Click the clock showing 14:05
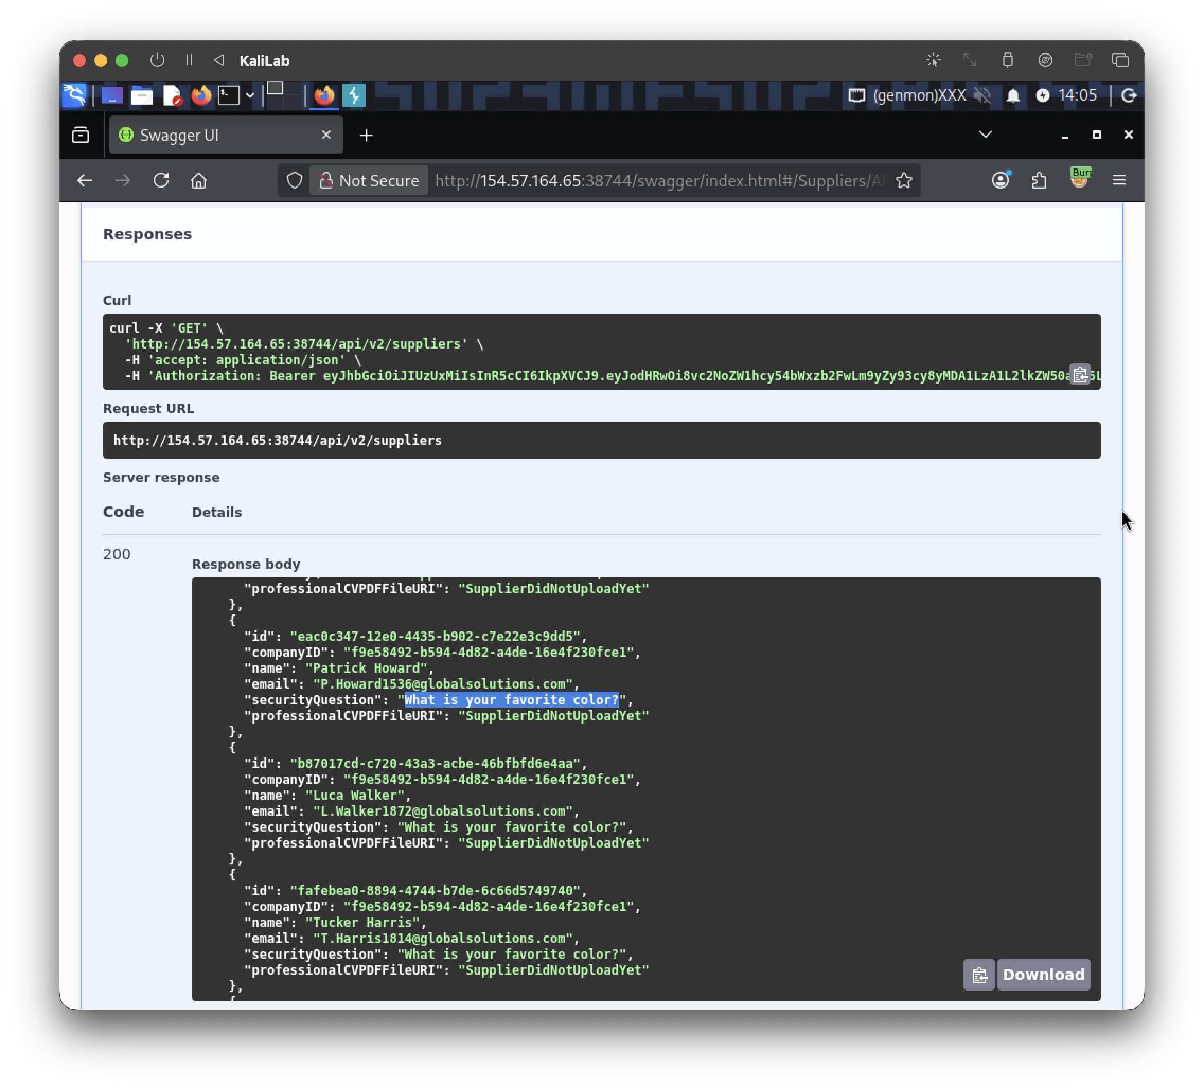The height and width of the screenshot is (1088, 1204). 1077,95
